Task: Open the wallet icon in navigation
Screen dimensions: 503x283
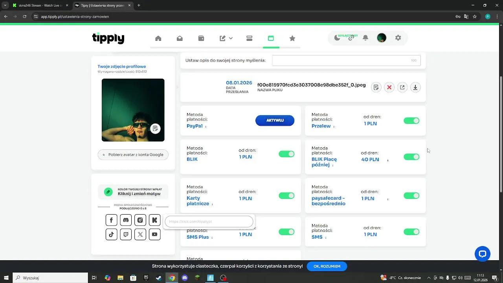Action: click(x=201, y=39)
